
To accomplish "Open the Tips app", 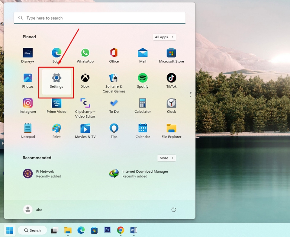I will point(114,131).
